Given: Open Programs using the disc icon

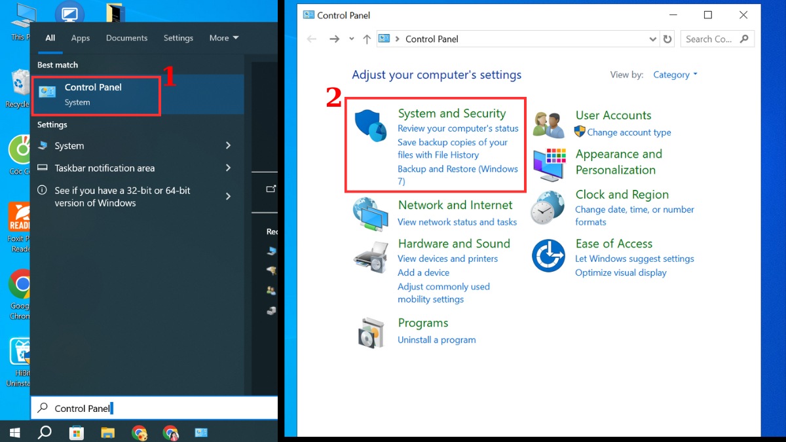Looking at the screenshot, I should 370,332.
